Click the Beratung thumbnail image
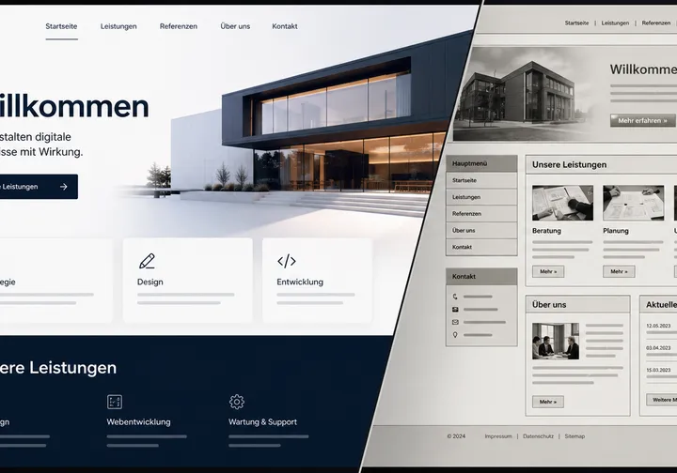 tap(562, 203)
